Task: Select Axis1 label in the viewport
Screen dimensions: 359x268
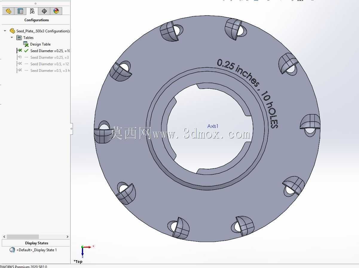Action: [x=213, y=126]
